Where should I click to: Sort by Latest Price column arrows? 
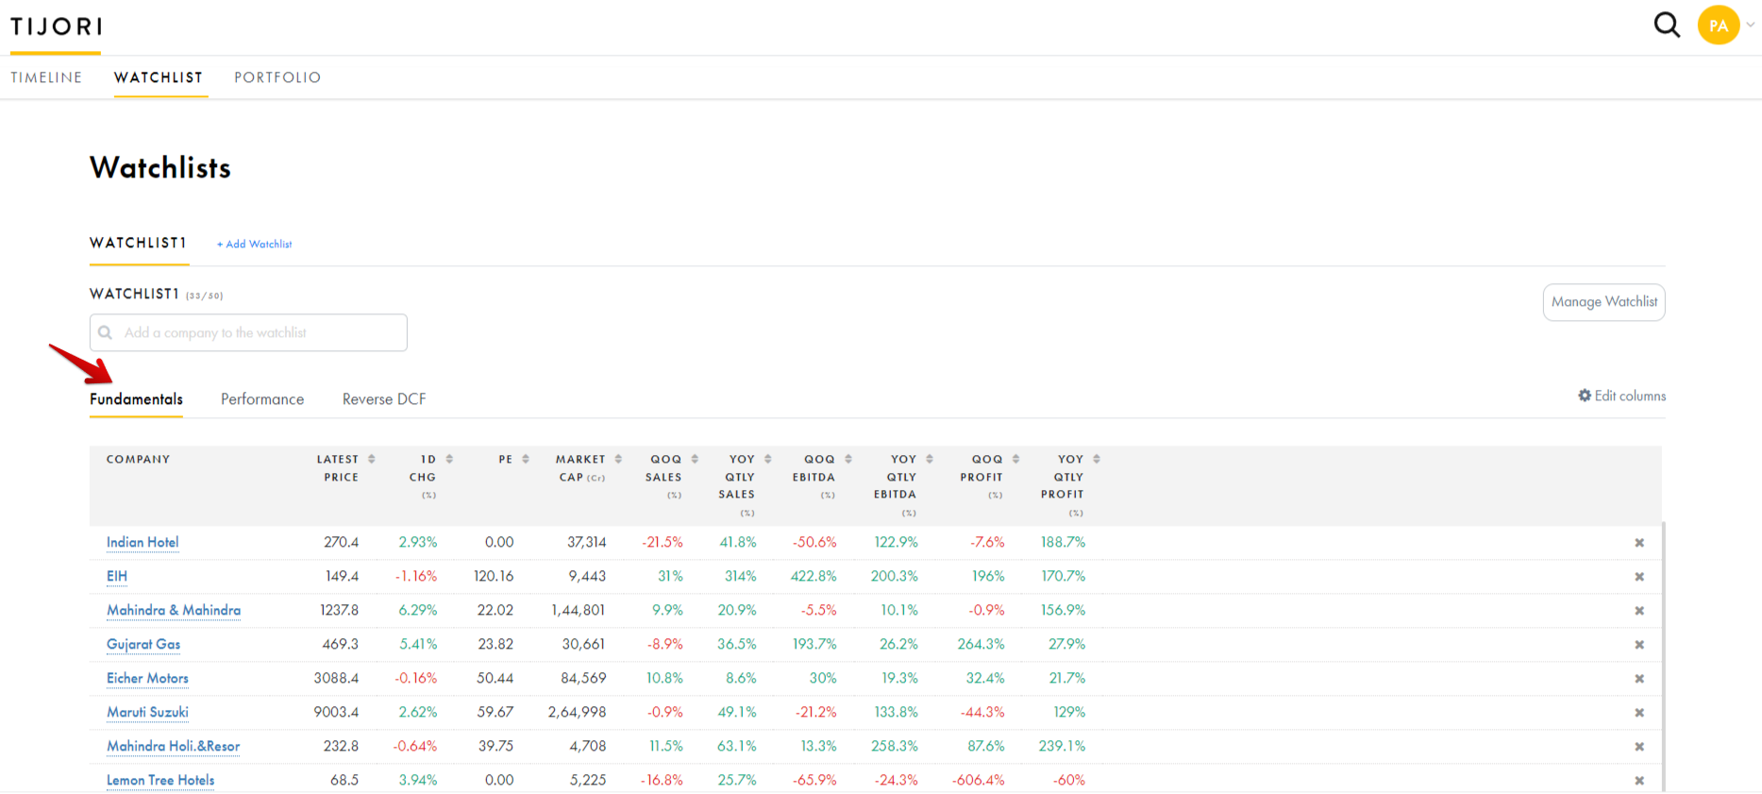point(372,459)
